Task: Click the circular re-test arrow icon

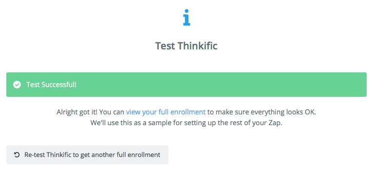Action: 17,155
